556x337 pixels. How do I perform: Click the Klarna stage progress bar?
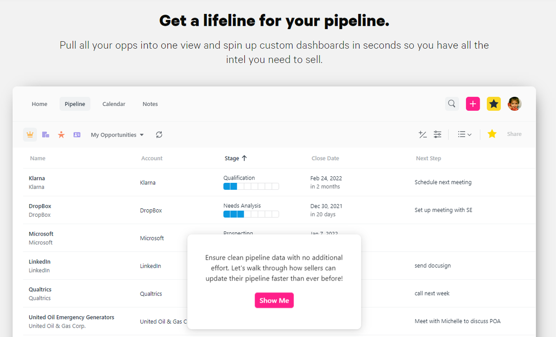[251, 187]
